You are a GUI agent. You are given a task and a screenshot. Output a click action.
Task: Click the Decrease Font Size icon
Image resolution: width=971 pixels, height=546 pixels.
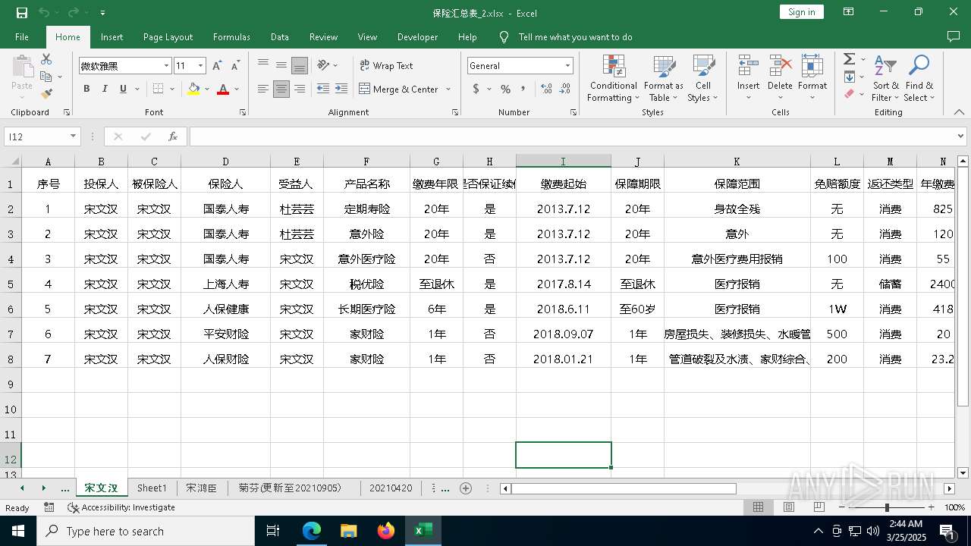coord(235,66)
